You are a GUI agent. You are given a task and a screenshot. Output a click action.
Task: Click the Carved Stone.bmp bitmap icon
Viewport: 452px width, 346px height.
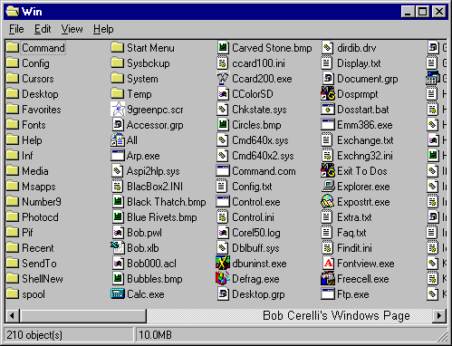pos(223,47)
